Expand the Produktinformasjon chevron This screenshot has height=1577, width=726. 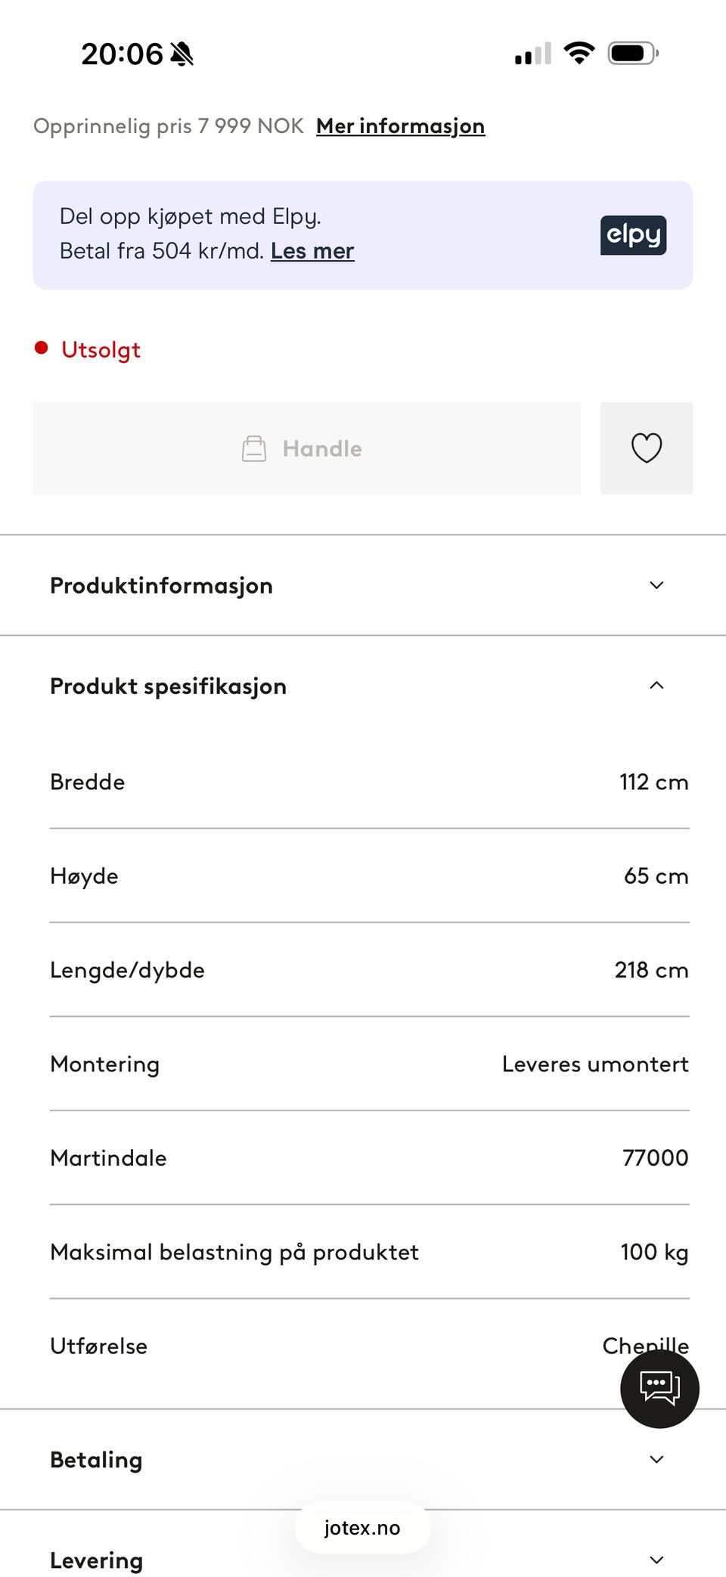point(656,585)
